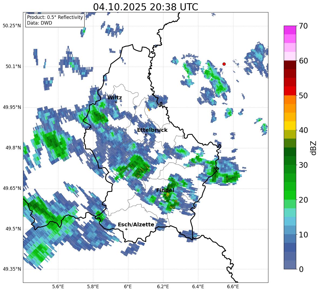This screenshot has height=292, width=320.
Task: Click the 30 colorbar tick label
Action: click(303, 165)
